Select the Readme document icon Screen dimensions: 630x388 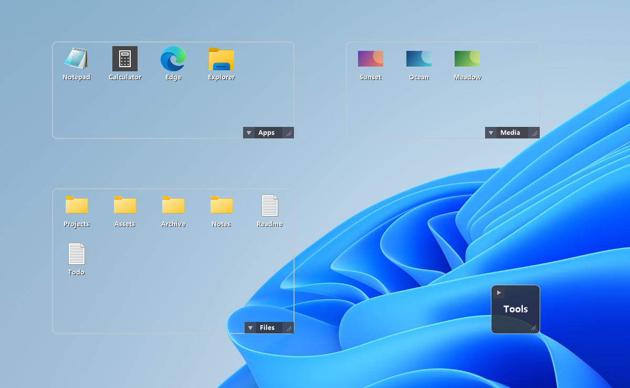click(270, 206)
